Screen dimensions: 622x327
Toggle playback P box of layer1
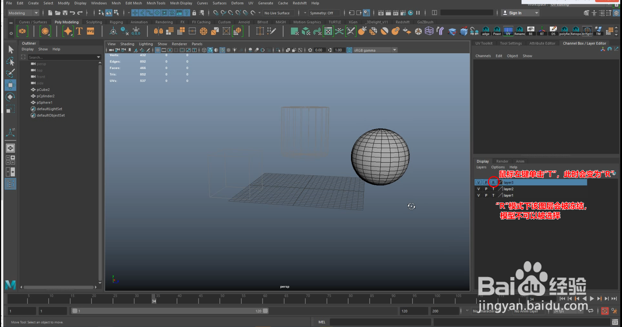(486, 195)
